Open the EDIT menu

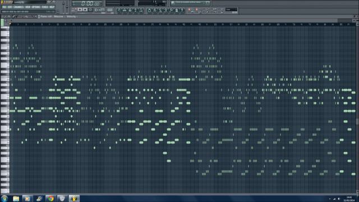(x=10, y=7)
